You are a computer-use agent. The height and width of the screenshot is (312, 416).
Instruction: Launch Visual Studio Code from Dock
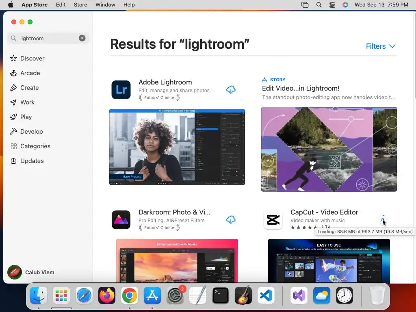266,295
